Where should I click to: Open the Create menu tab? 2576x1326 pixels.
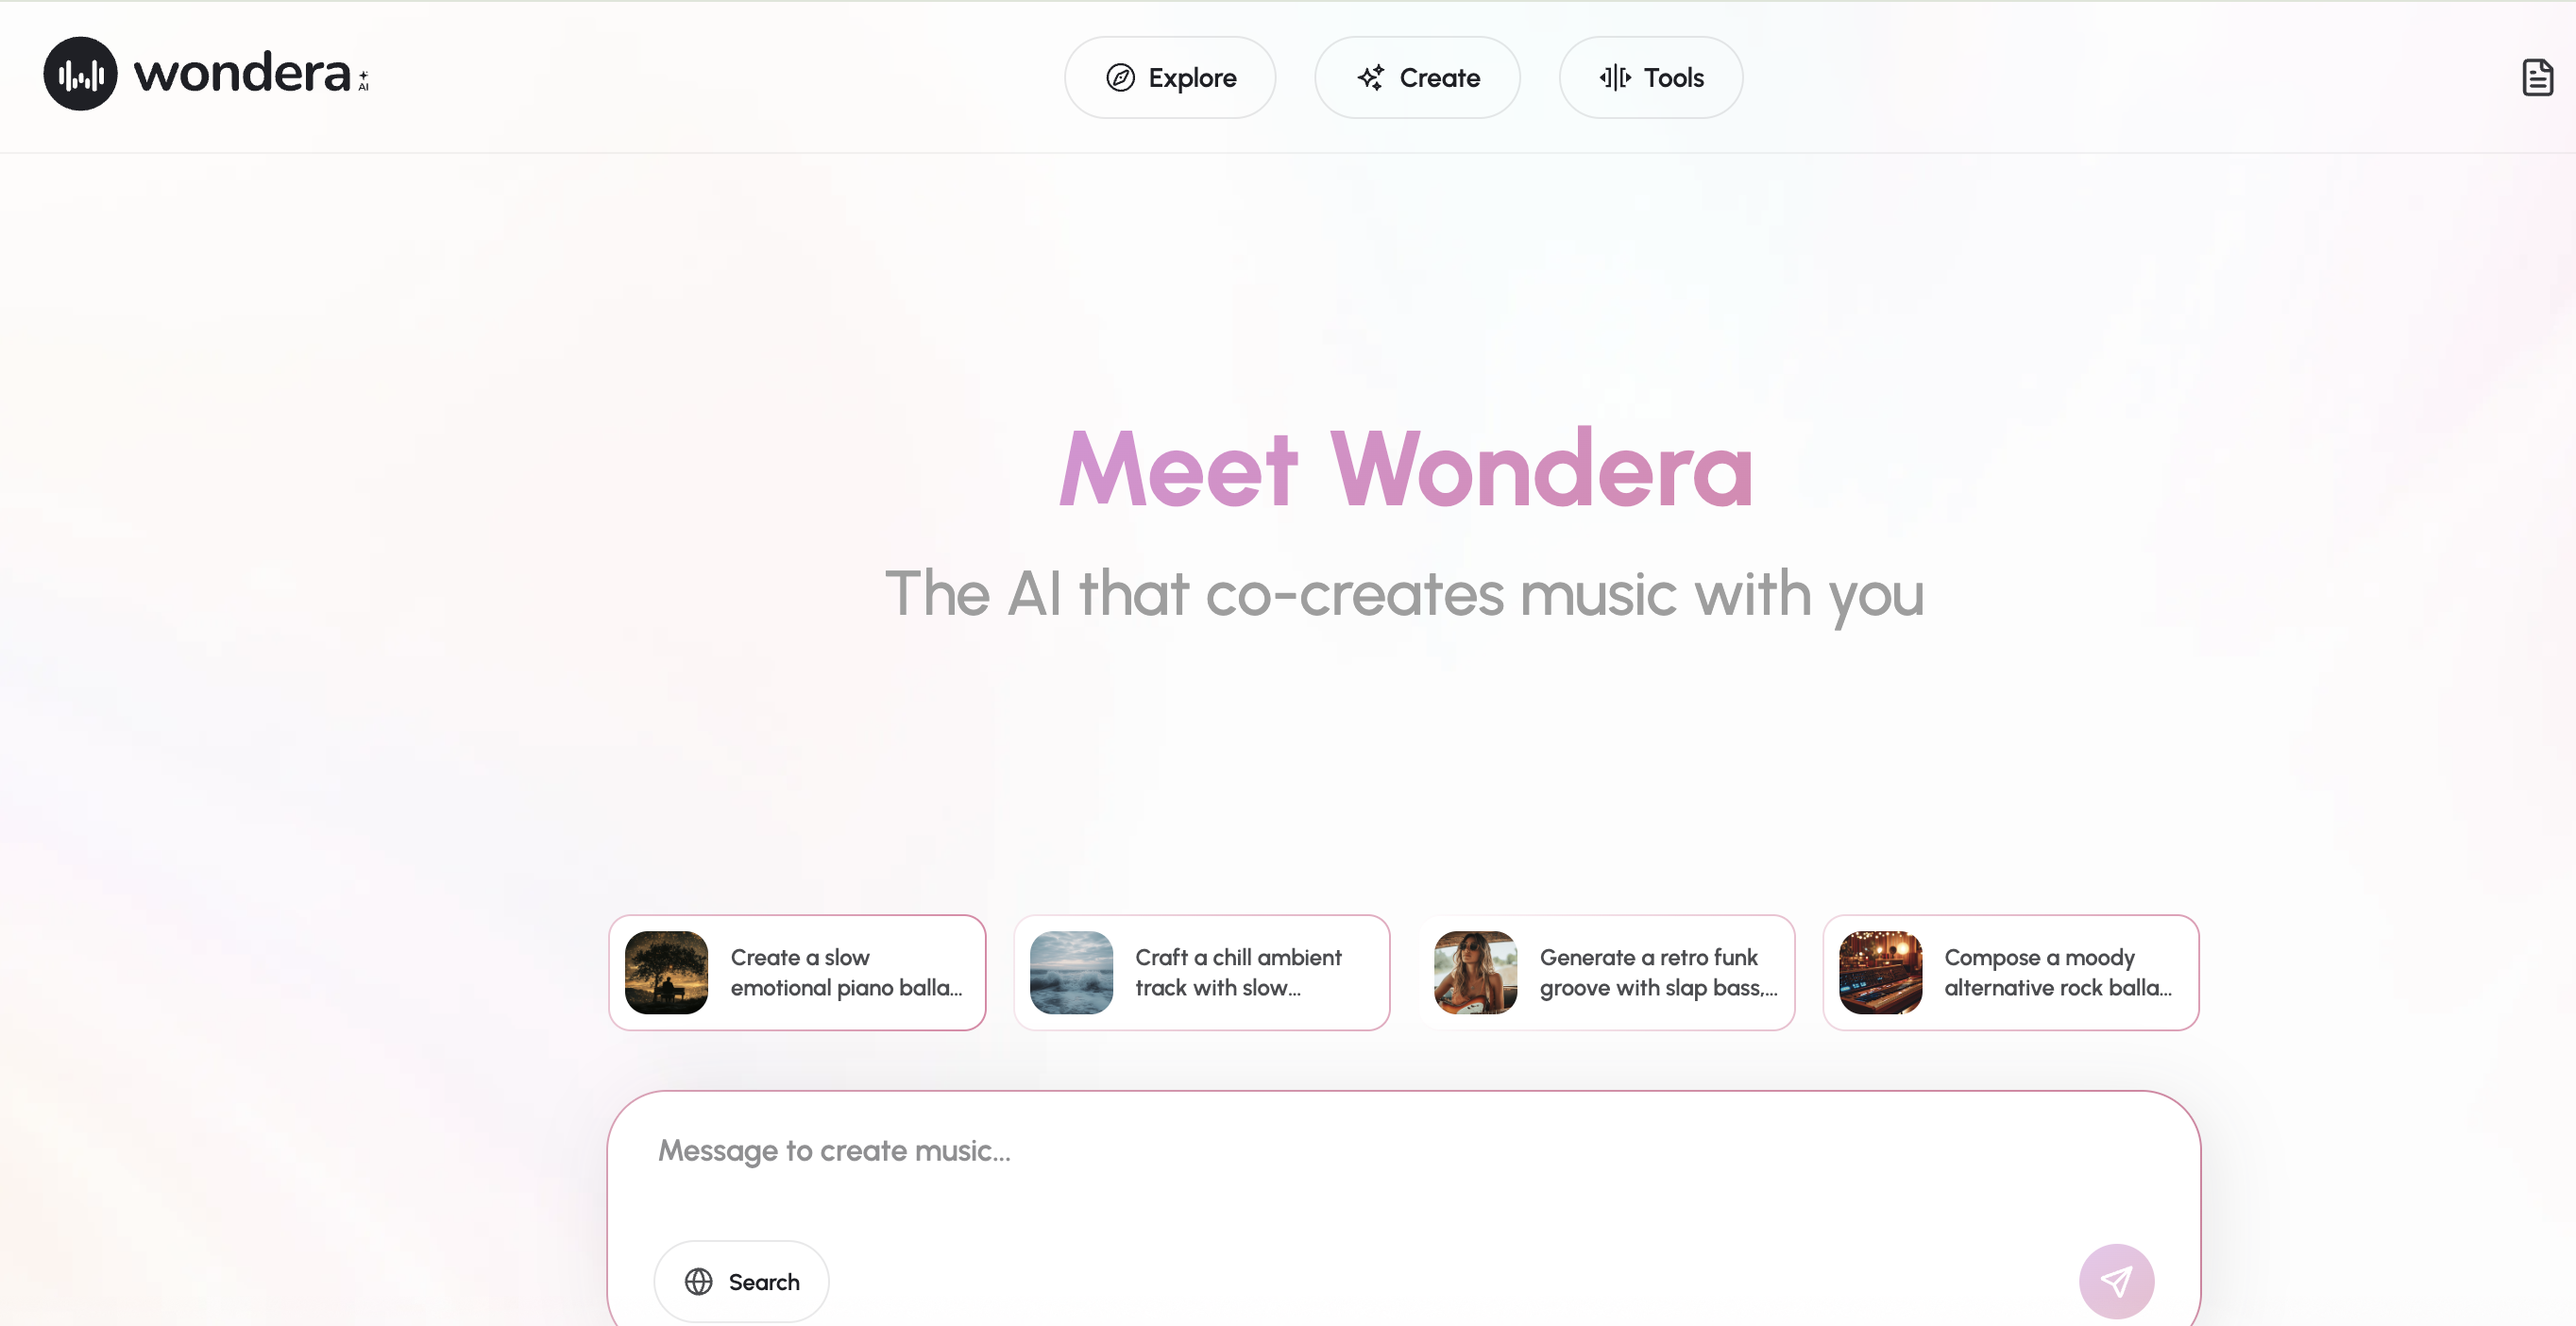(1417, 78)
